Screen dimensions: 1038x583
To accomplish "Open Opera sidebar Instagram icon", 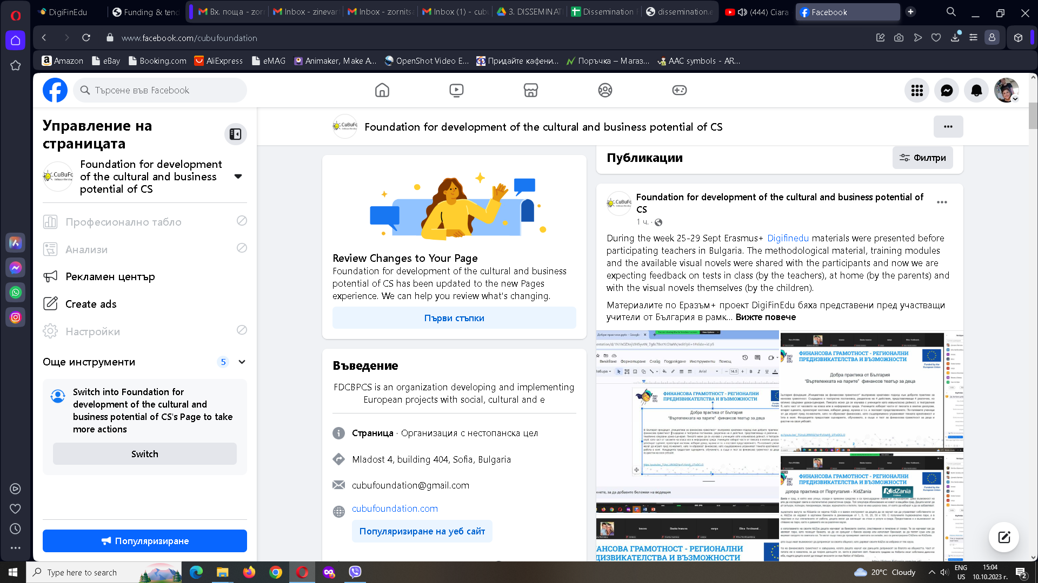I will [15, 317].
